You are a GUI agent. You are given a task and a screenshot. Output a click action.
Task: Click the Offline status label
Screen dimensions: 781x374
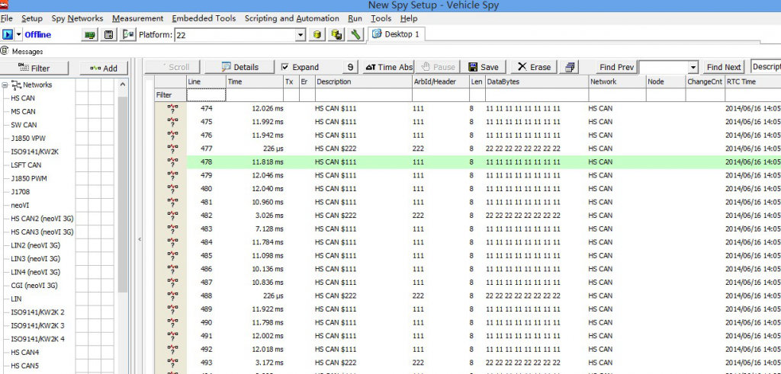click(38, 35)
